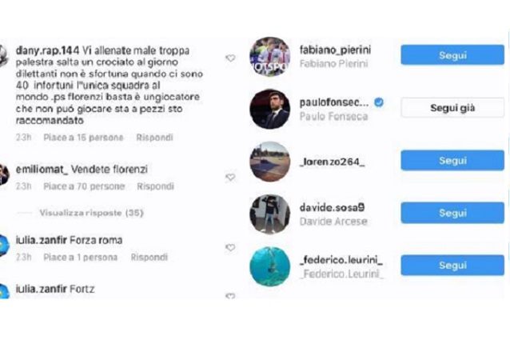Open _federico.leurini_ profile avatar
510x340 pixels.
(x=269, y=266)
